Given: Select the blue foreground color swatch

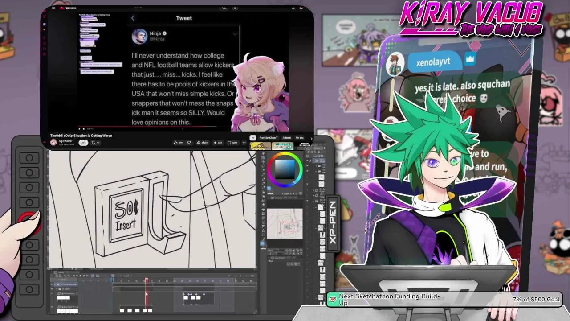Looking at the screenshot, I should point(269,188).
